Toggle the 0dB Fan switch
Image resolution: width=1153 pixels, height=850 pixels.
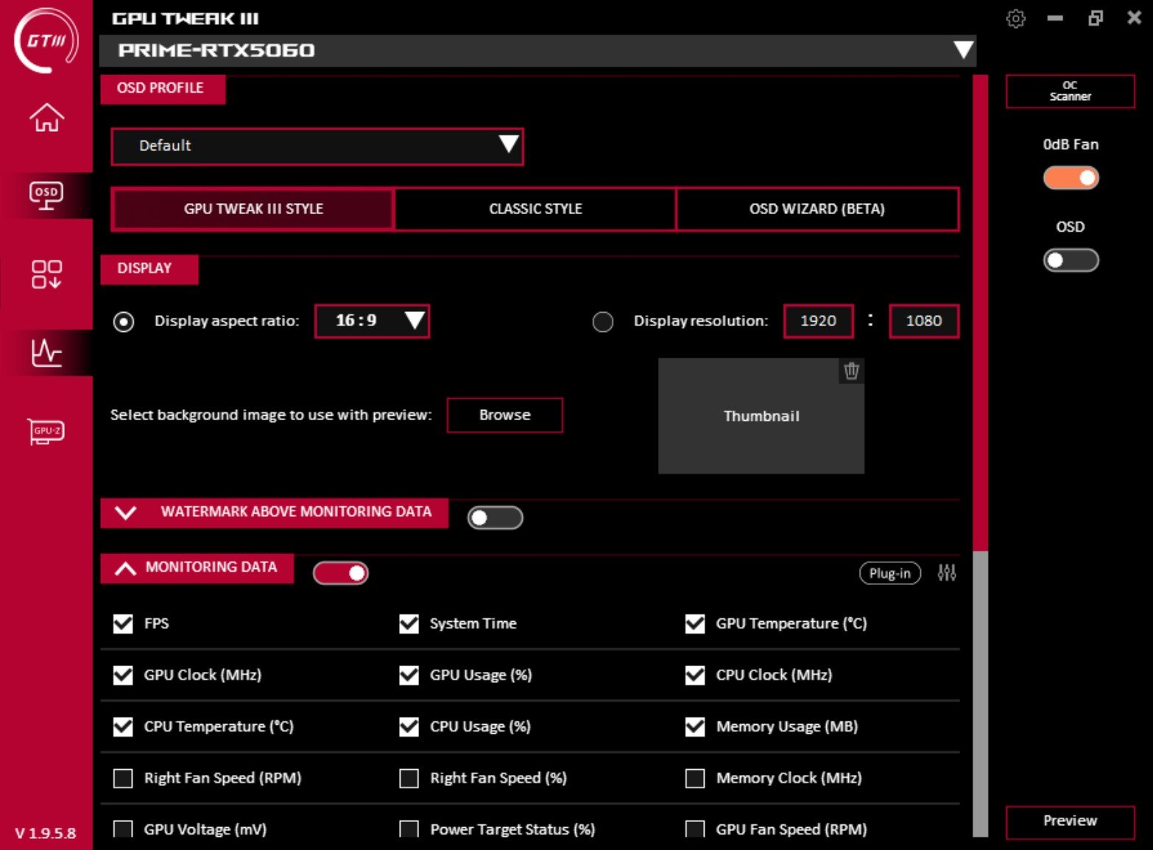point(1071,178)
